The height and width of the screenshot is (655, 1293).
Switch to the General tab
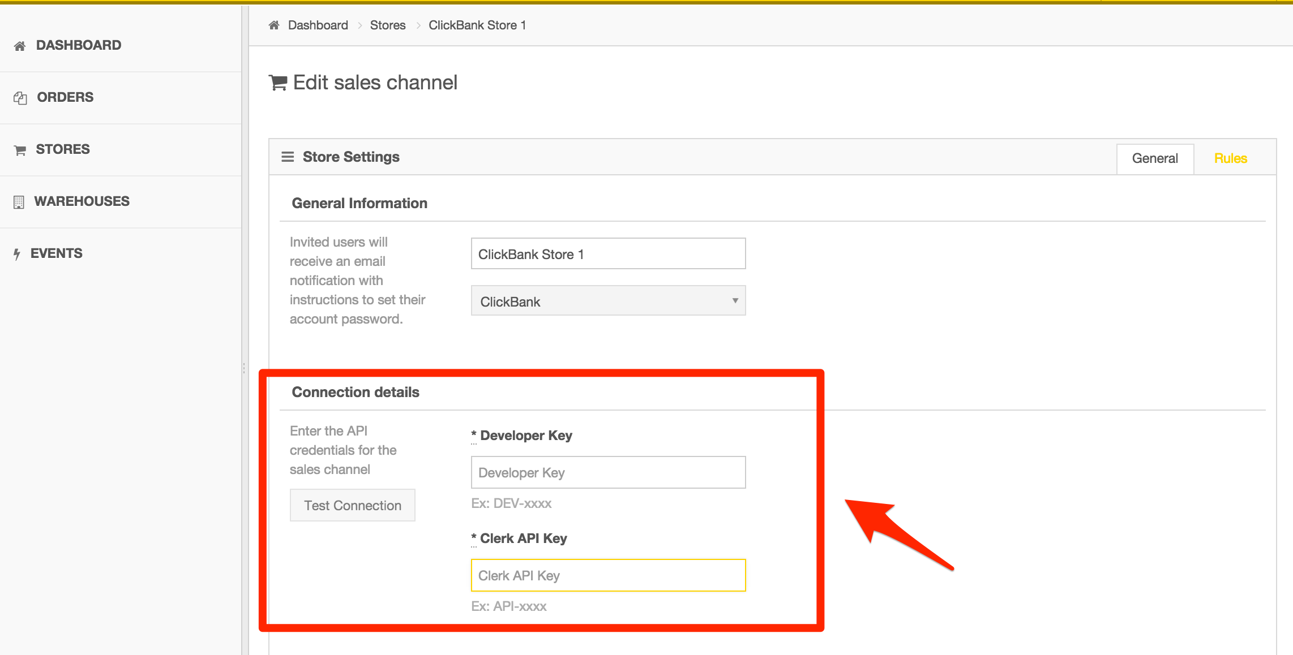1155,158
